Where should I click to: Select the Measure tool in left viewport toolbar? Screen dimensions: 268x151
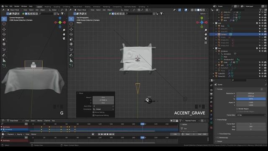(4, 60)
